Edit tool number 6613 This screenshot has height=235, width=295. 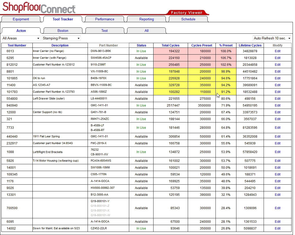(x=277, y=51)
